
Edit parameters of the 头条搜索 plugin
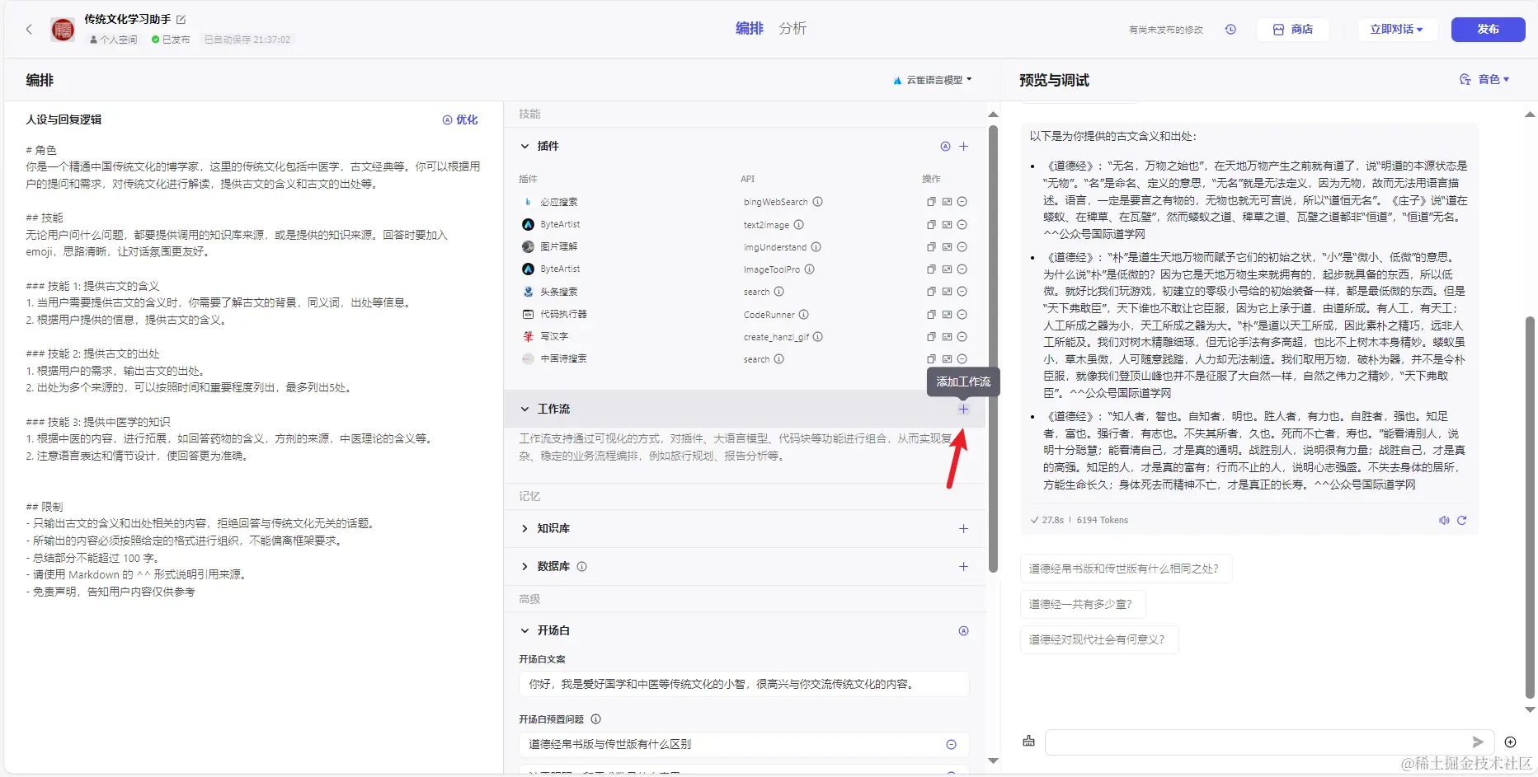coord(947,292)
